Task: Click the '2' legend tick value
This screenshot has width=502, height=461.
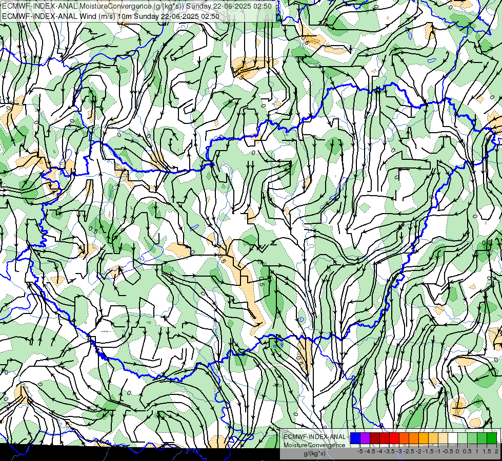Action: pyautogui.click(x=496, y=451)
